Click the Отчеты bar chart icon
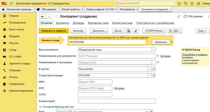 [4, 77]
